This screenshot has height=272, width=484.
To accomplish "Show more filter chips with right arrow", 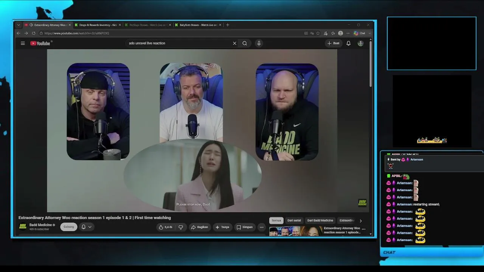I will (360, 221).
